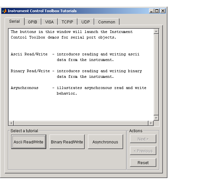Click the 'Binary Read/Write' text in description
This screenshot has width=197, height=181.
[x=30, y=71]
